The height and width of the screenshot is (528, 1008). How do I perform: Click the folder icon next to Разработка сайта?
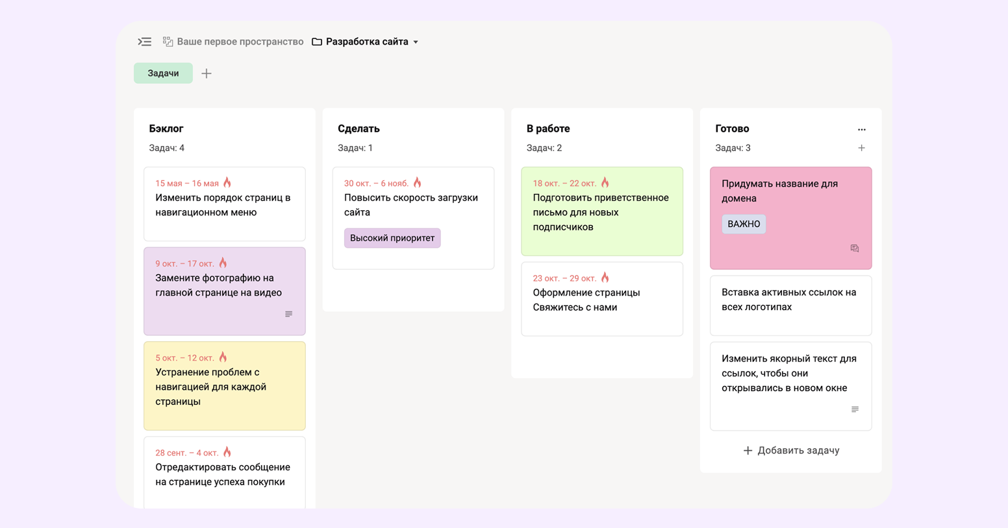click(x=317, y=42)
